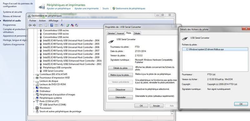Click the Lecteurs de DVD/CD-ROM icon
250x121 pixels.
click(37, 85)
